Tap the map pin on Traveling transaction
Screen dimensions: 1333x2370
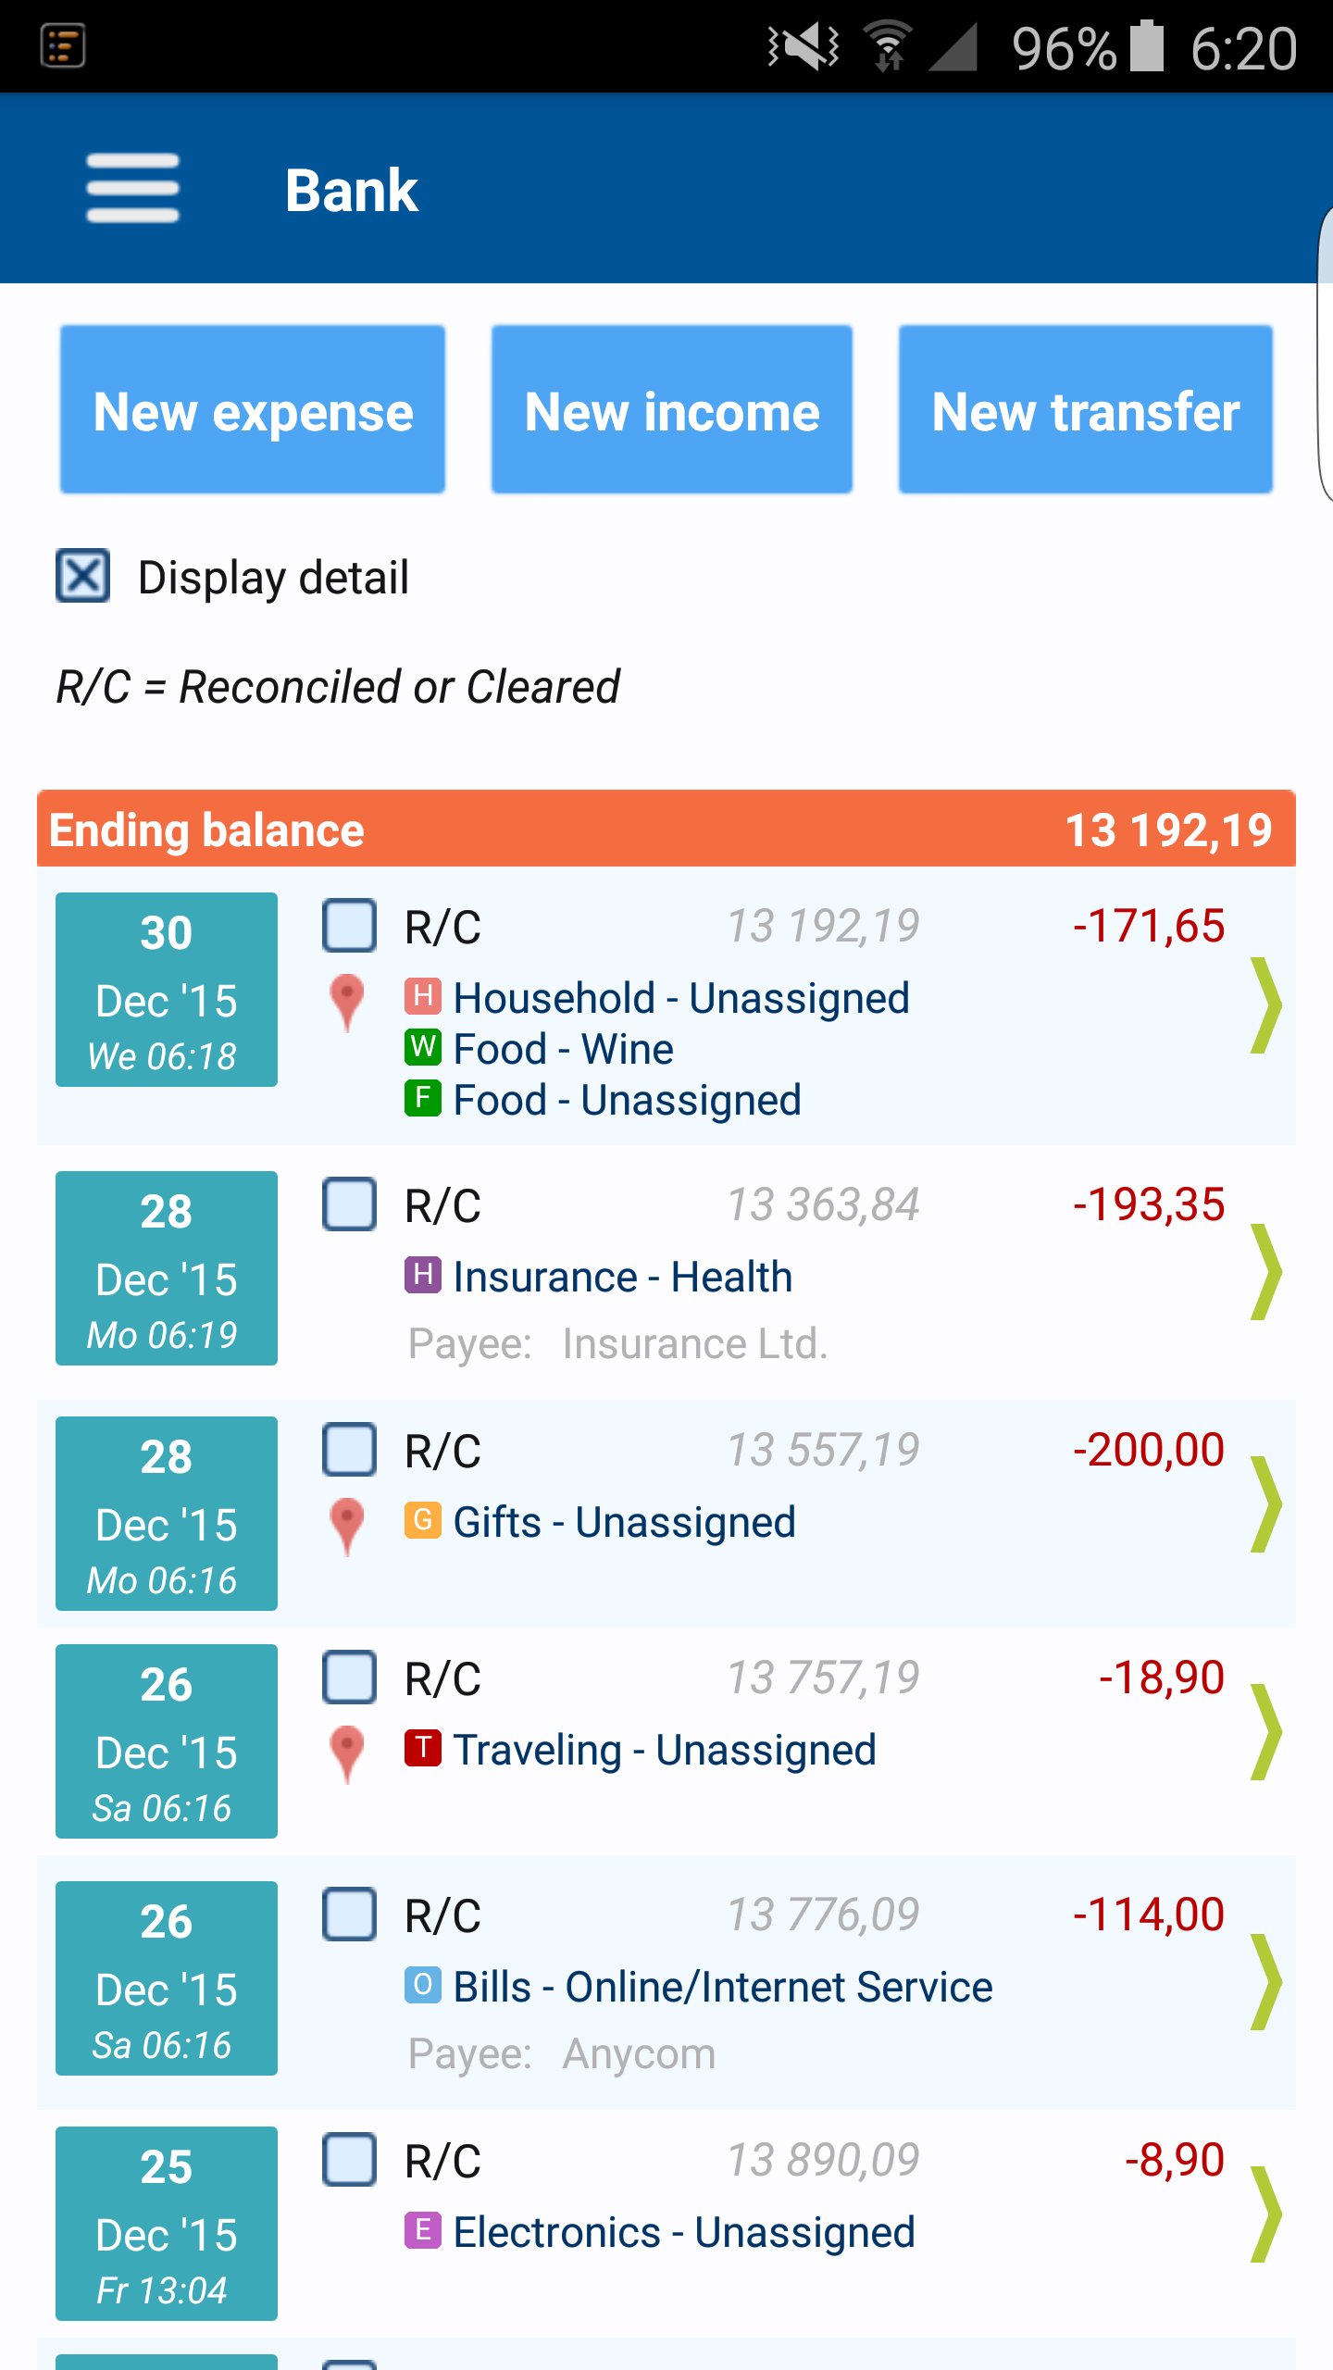coord(347,1754)
